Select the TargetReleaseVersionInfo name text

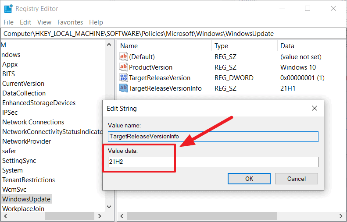tap(165, 88)
